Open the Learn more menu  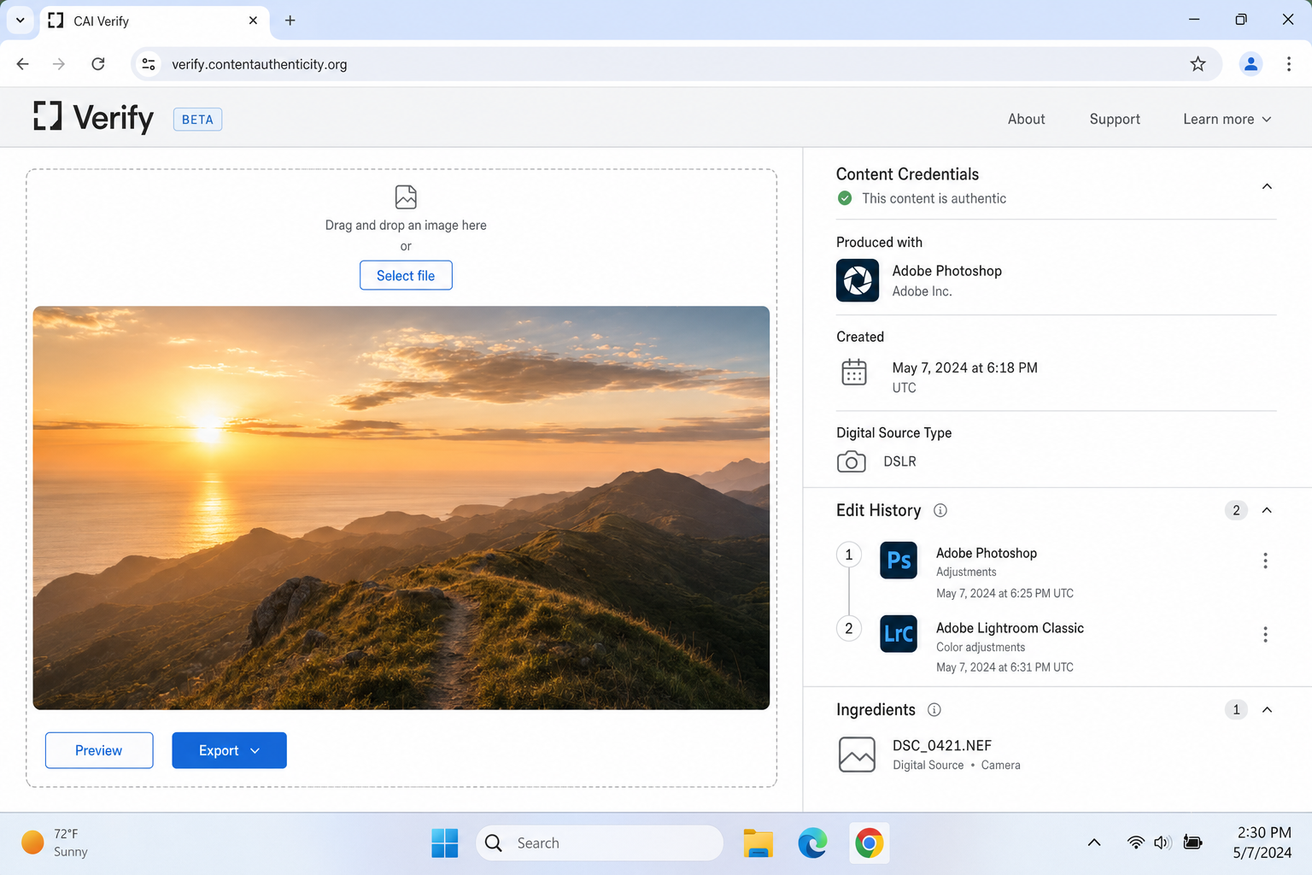click(x=1227, y=119)
